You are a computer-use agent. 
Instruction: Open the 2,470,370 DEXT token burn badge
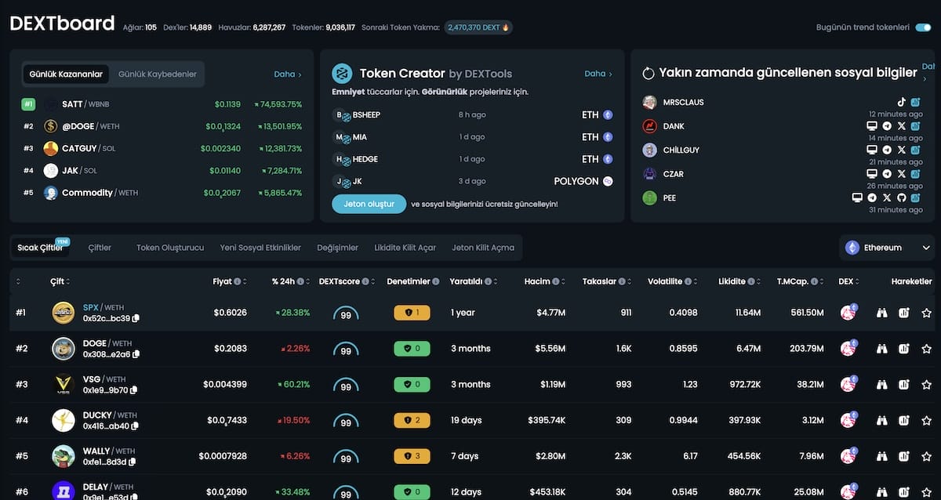click(478, 27)
